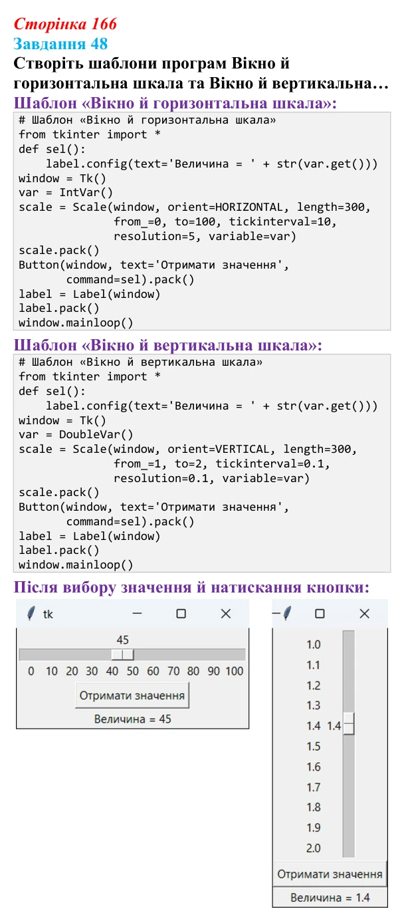This screenshot has width=404, height=921.
Task: Click the feather icon in the horizontal tk window
Action: point(31,614)
